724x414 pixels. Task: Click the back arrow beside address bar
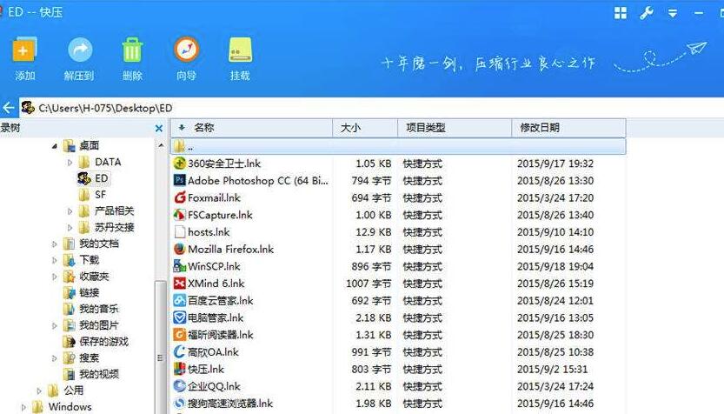click(9, 108)
